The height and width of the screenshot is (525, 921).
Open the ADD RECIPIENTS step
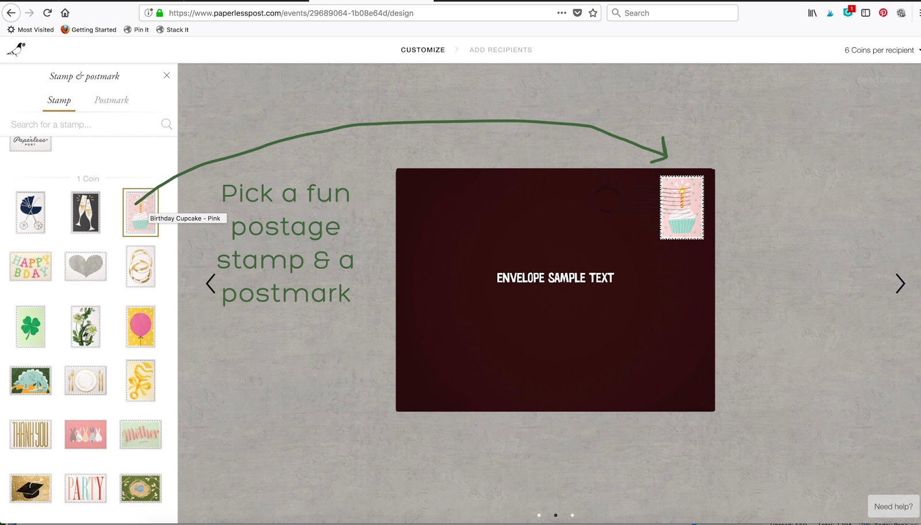[x=500, y=50]
